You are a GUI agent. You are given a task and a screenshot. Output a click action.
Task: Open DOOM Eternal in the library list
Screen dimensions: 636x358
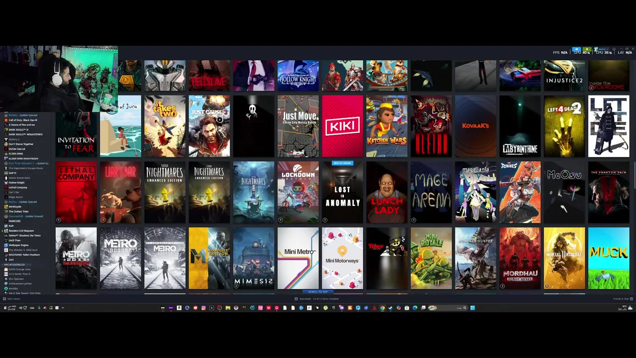tap(17, 149)
